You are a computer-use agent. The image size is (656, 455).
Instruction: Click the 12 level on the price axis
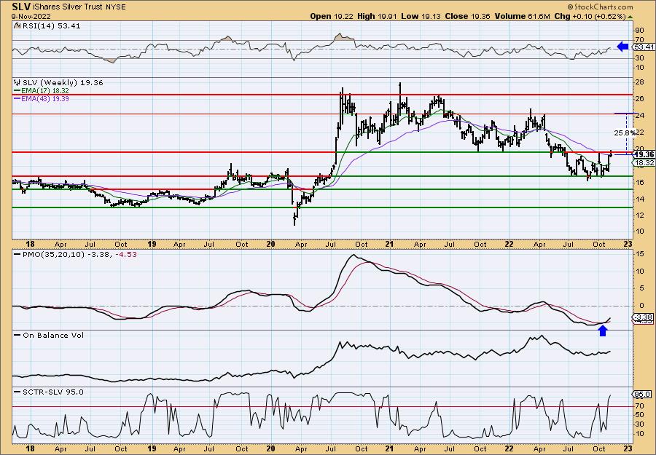[x=639, y=215]
